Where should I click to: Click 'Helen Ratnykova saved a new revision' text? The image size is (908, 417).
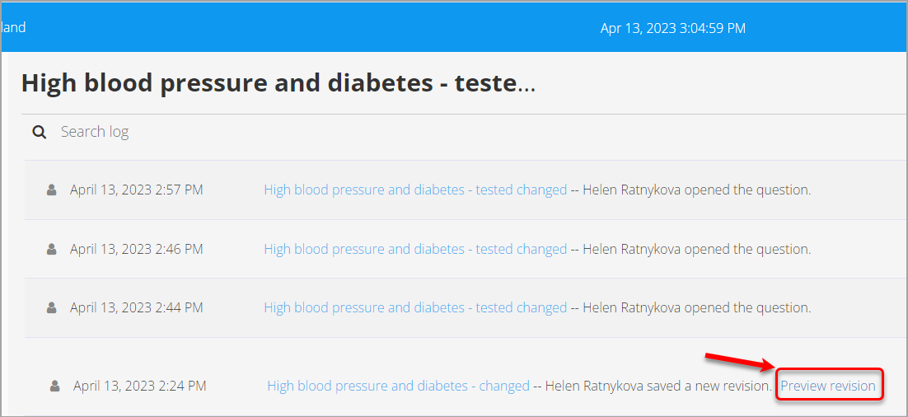coord(658,386)
